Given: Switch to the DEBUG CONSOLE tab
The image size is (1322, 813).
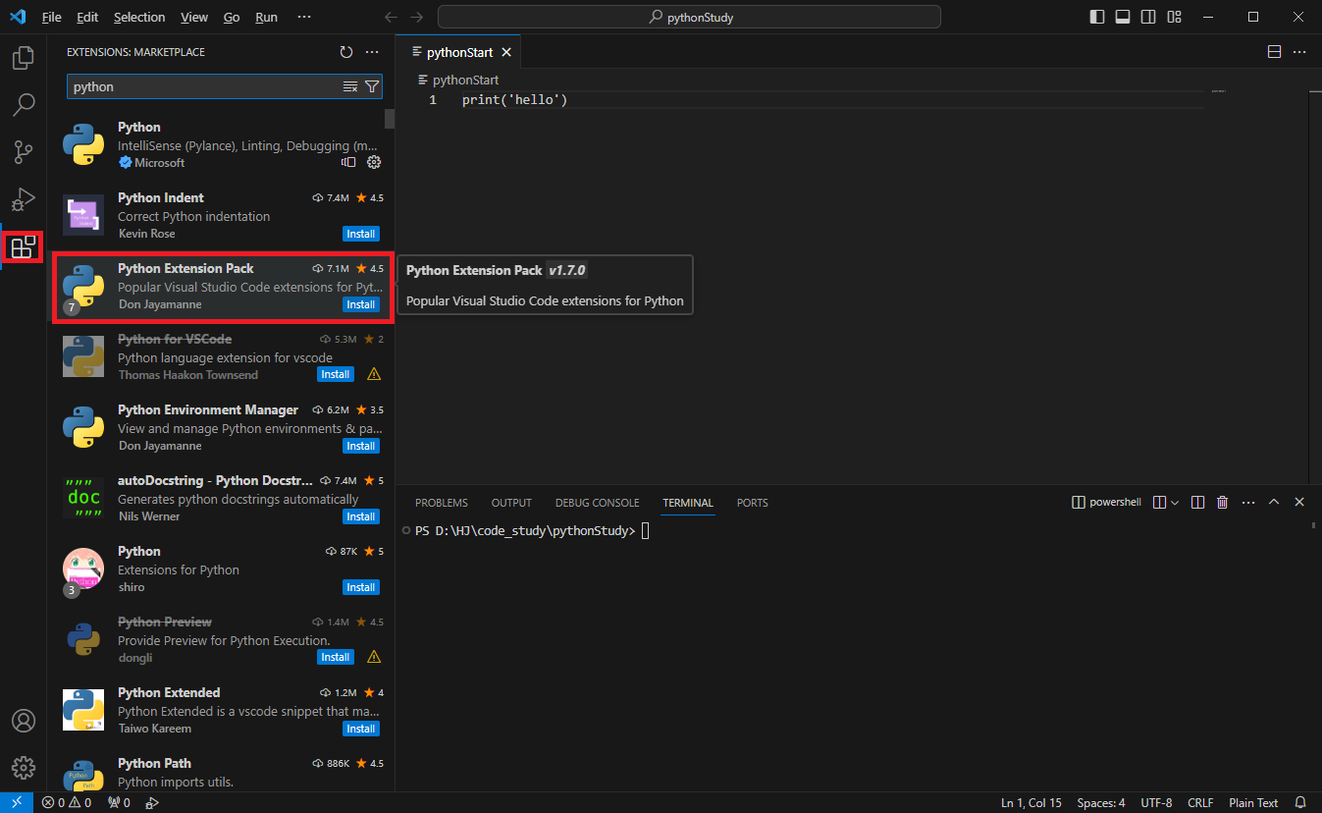Looking at the screenshot, I should tap(597, 503).
